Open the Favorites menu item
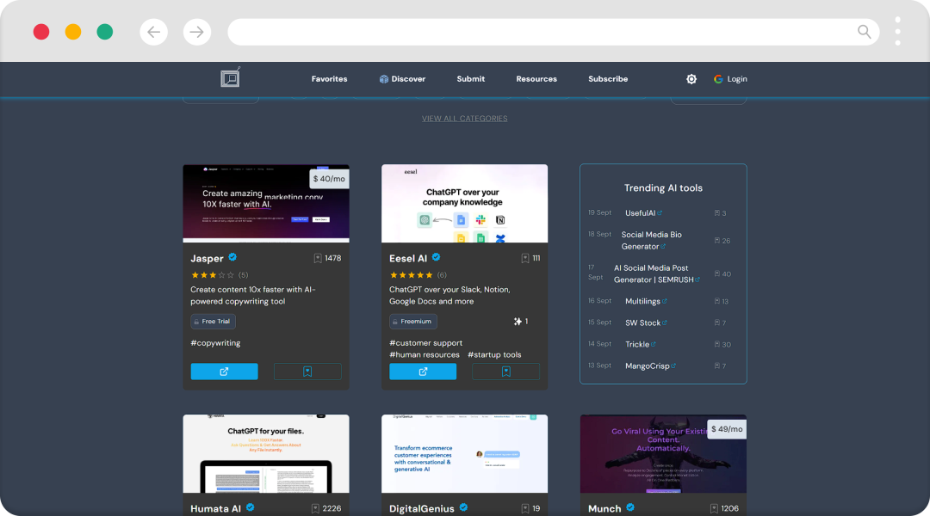Viewport: 930px width, 516px height. pyautogui.click(x=329, y=79)
